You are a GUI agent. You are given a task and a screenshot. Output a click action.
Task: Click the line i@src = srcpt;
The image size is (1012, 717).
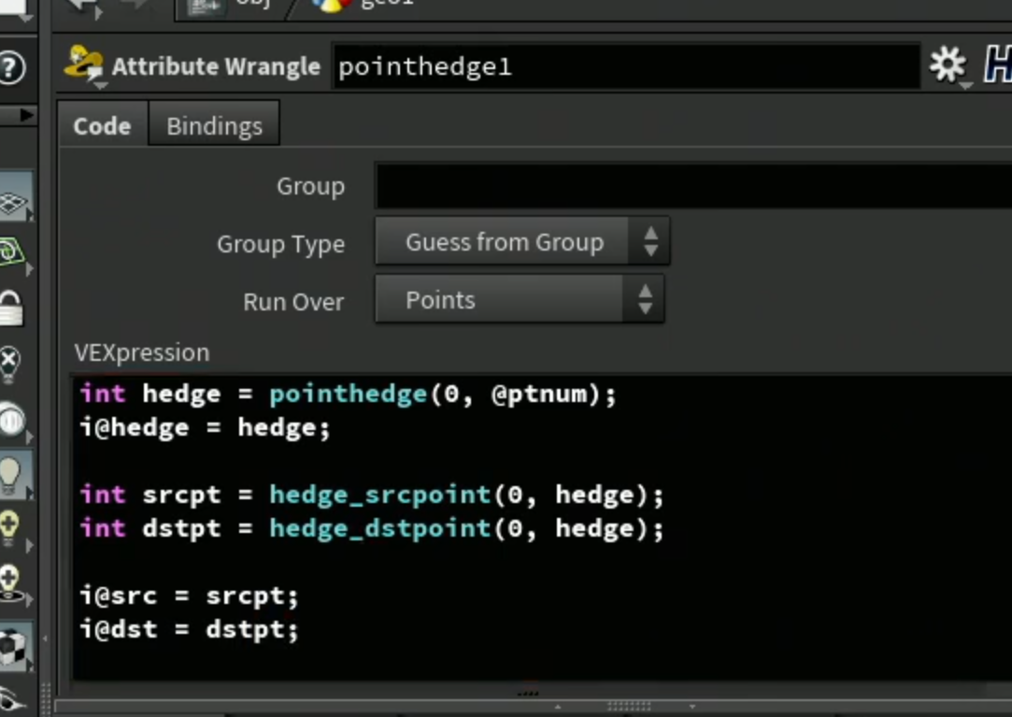[x=190, y=595]
